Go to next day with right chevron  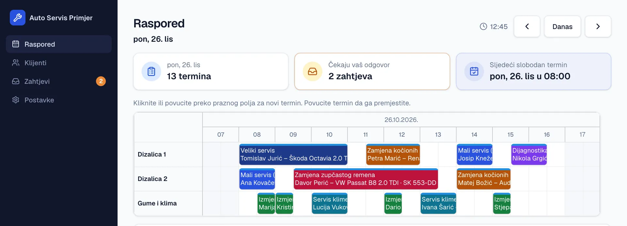(598, 26)
